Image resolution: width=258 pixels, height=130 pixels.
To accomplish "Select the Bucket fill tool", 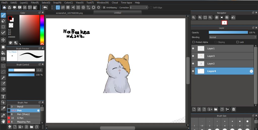I will (x=3, y=53).
